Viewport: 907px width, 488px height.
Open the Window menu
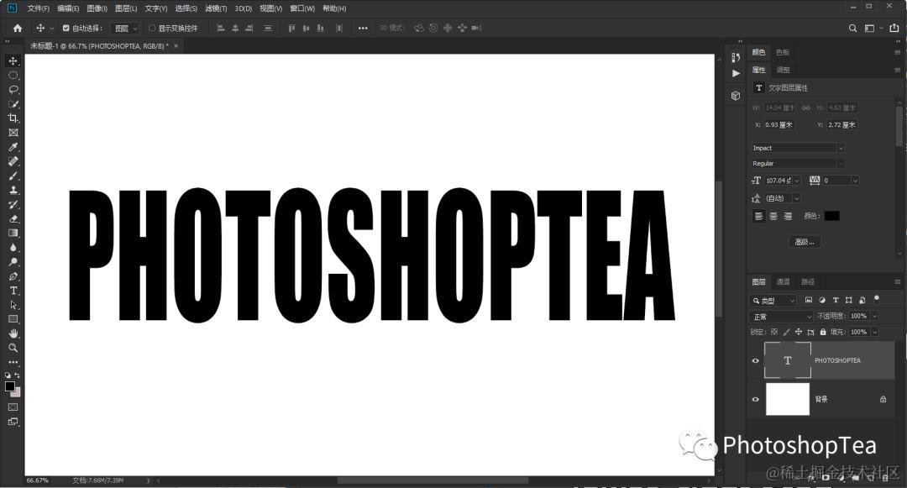pos(302,8)
